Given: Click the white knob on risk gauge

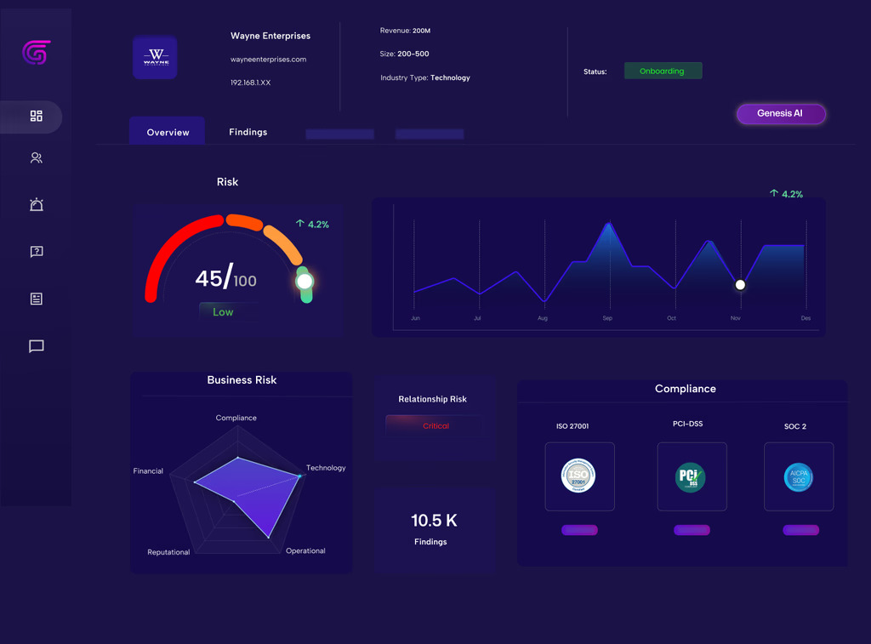Looking at the screenshot, I should click(x=305, y=281).
